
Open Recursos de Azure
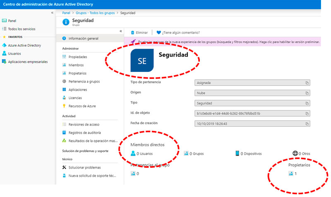[x=82, y=106]
